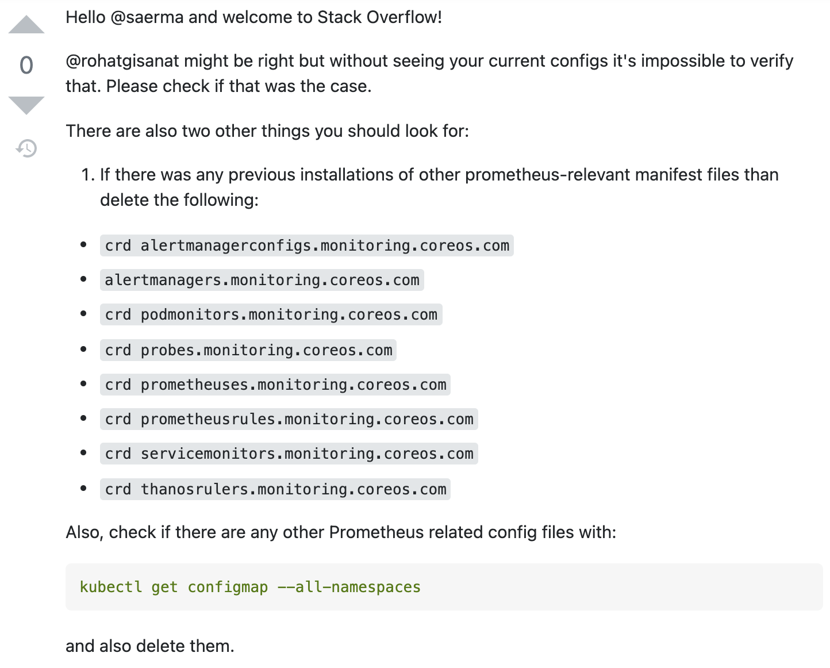Screen dimensions: 830x668
Task: Click the vote count number 0
Action: (26, 65)
